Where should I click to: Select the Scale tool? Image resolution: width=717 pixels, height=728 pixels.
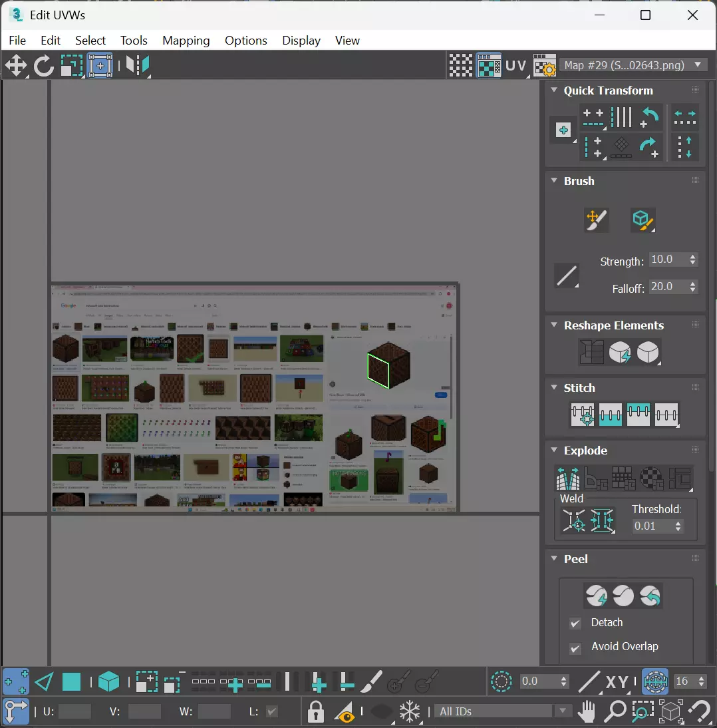72,65
